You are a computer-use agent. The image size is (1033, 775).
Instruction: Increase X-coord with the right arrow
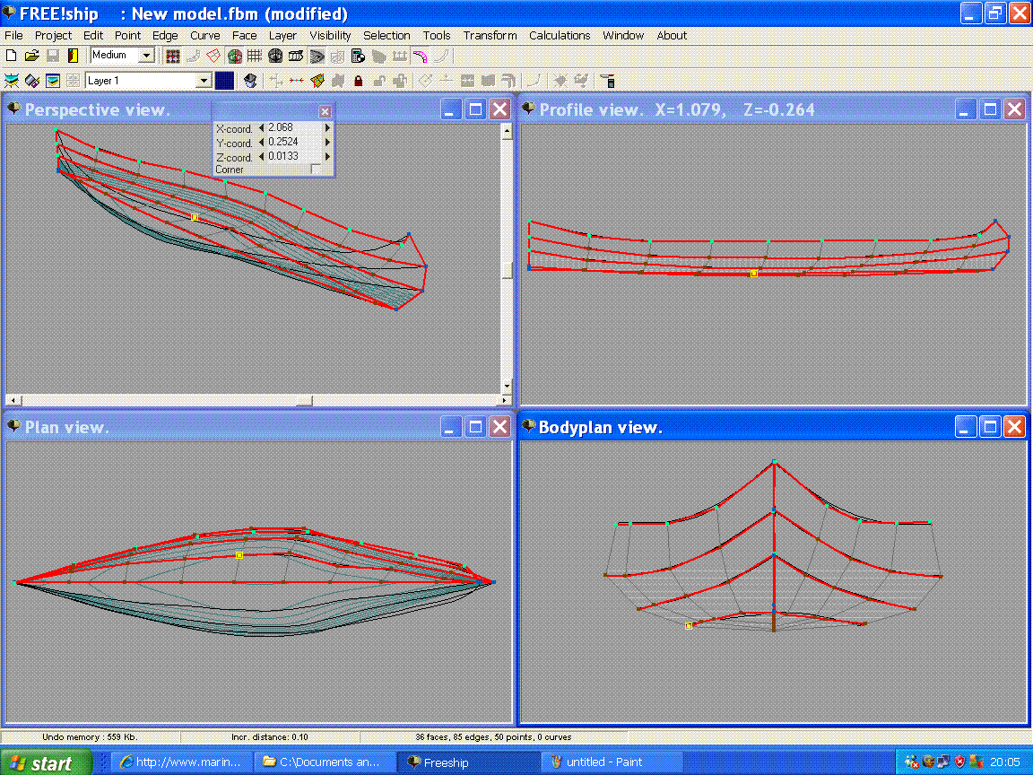point(327,128)
